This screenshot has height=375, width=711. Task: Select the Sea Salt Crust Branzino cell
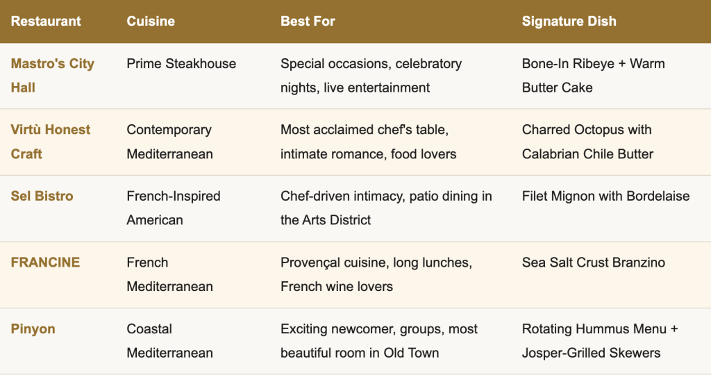pyautogui.click(x=593, y=262)
